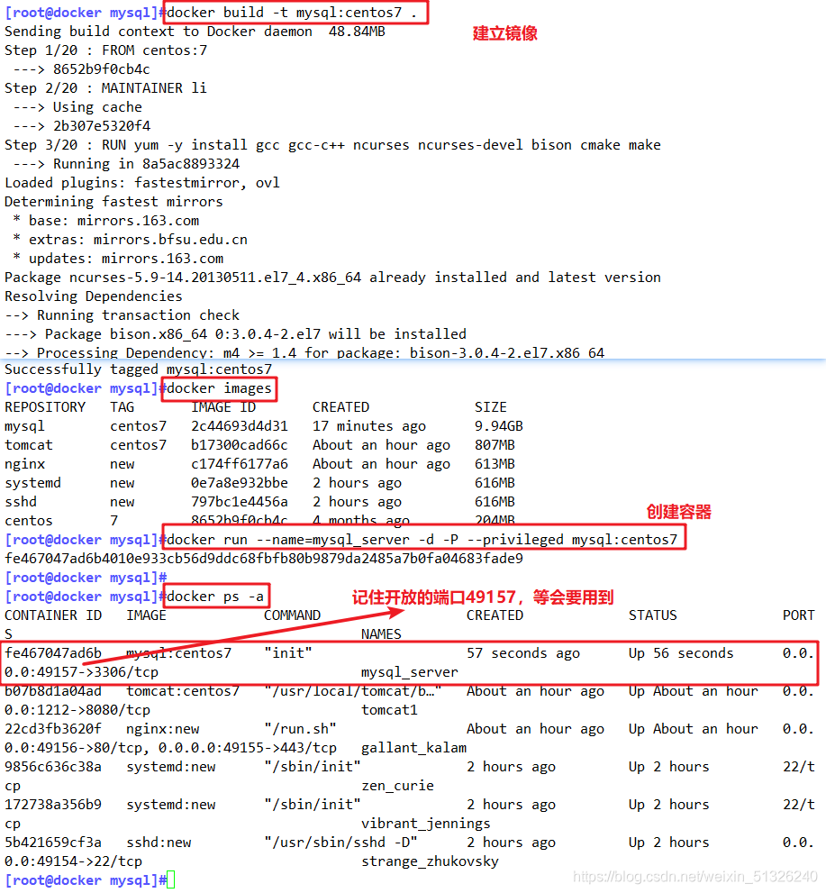This screenshot has width=826, height=893.
Task: Click the container name 'strange_zhukovsky'
Action: pyautogui.click(x=430, y=861)
